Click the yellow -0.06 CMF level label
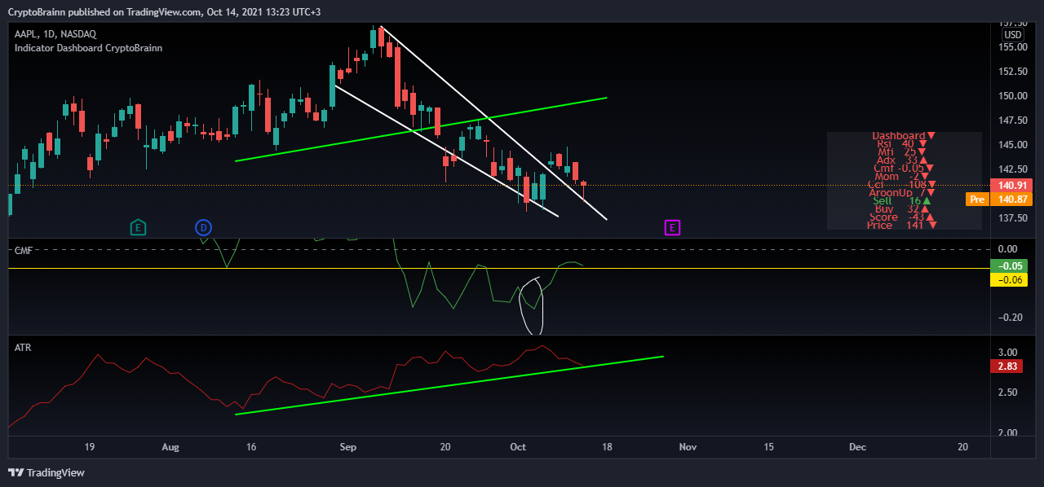 pyautogui.click(x=1008, y=279)
